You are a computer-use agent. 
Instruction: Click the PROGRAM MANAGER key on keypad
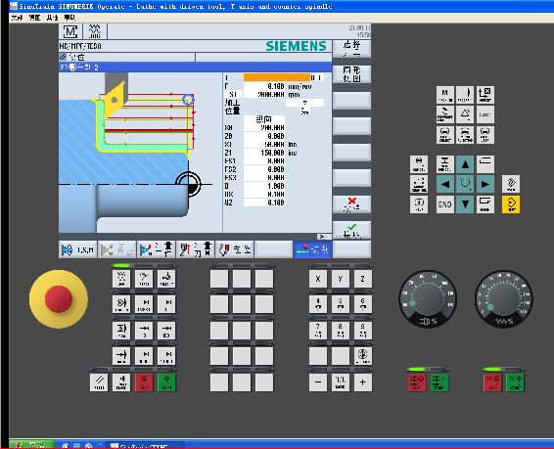pyautogui.click(x=444, y=114)
